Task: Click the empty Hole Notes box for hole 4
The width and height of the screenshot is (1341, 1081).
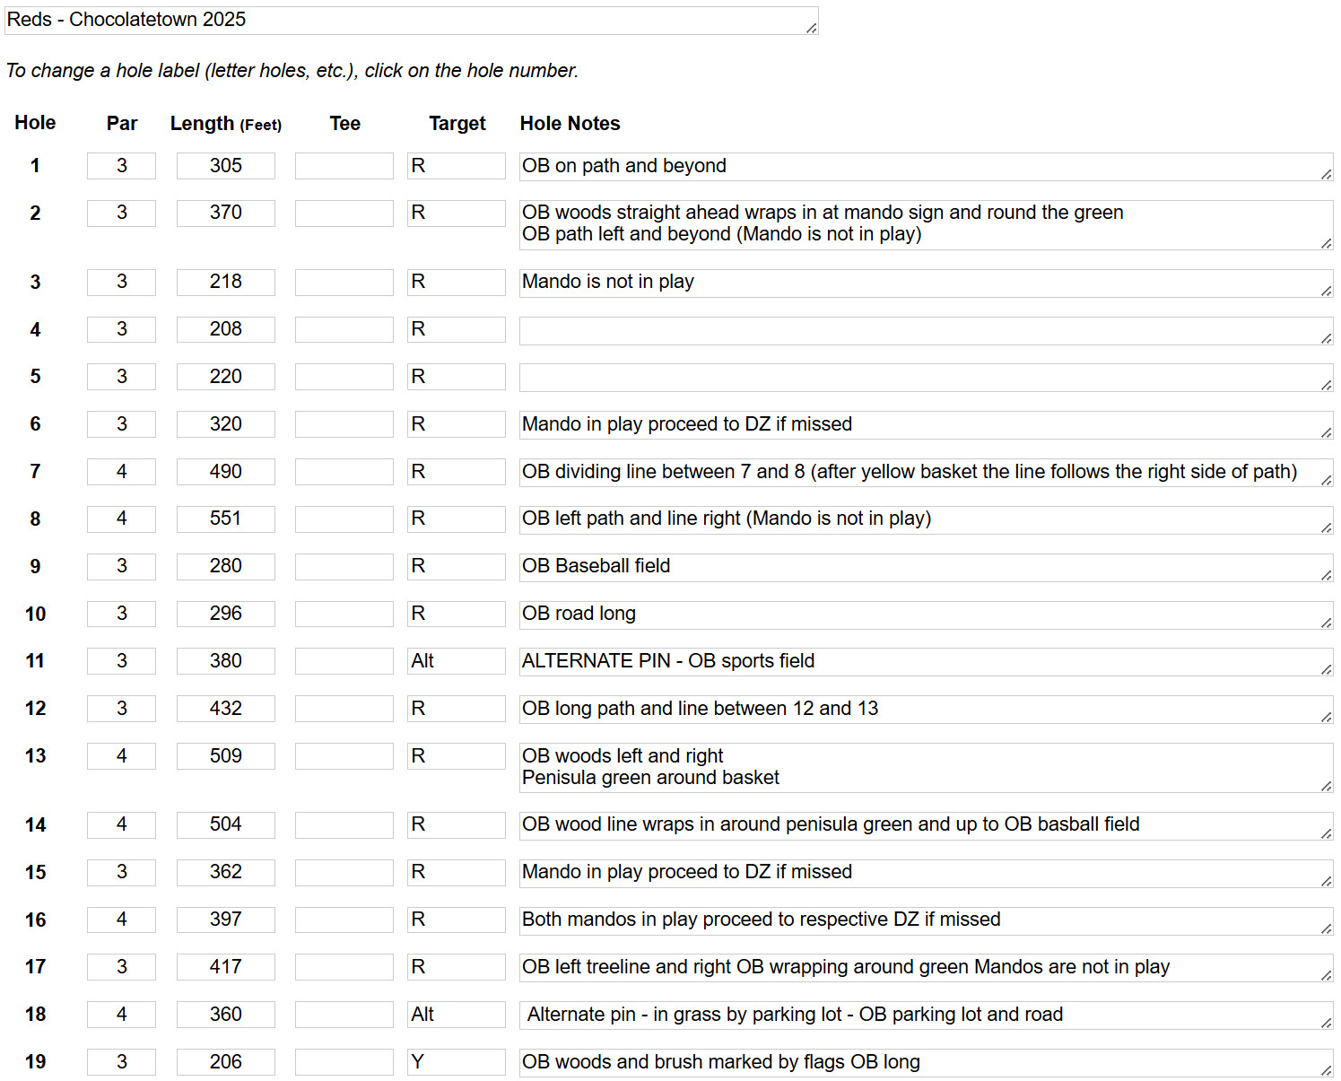Action: 926,331
